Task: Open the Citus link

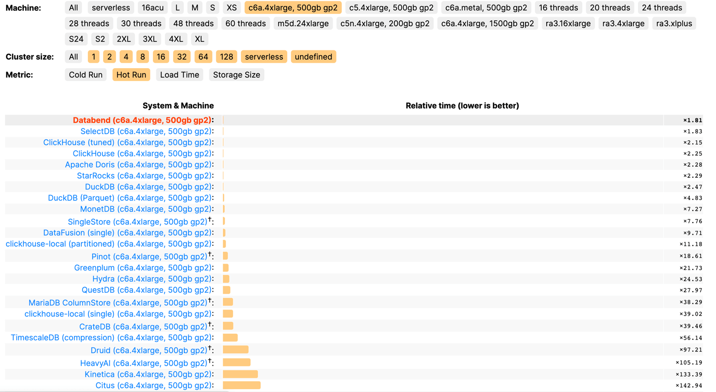Action: point(153,386)
